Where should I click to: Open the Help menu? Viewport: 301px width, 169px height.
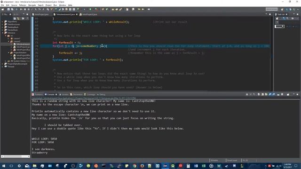70,5
